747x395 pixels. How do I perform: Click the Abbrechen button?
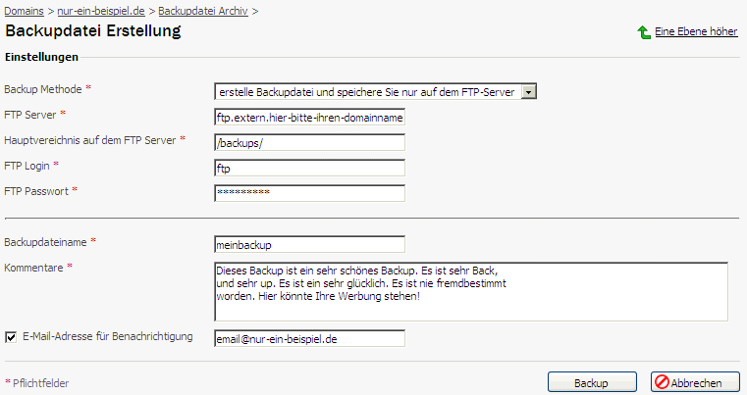point(695,382)
